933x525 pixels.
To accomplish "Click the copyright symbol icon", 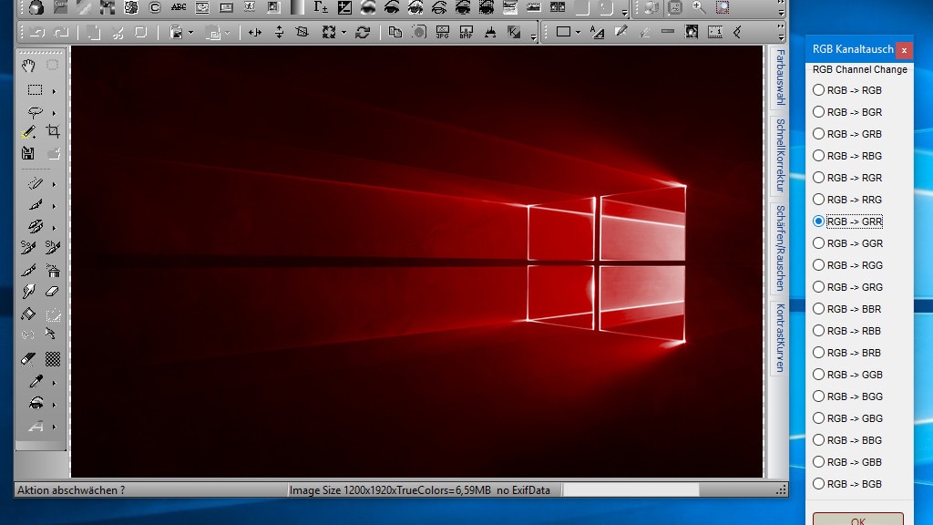I will point(155,7).
